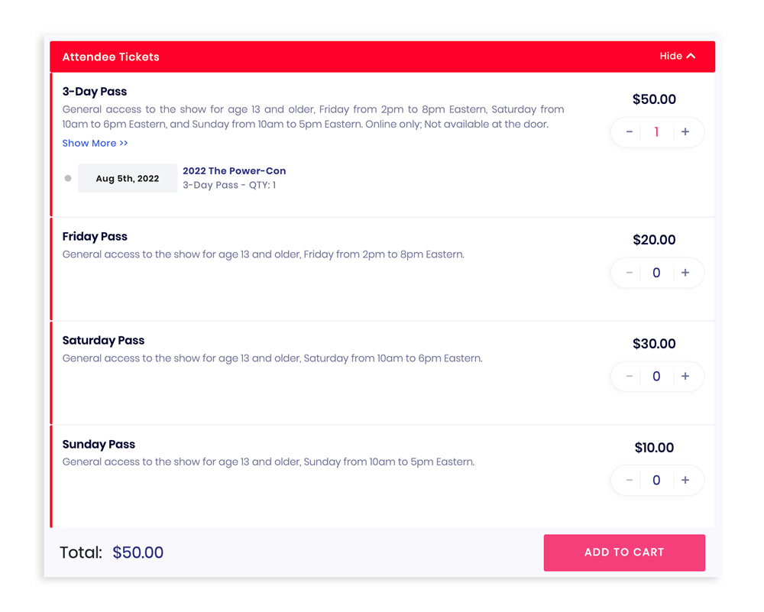
Task: Click the Attendee Tickets header title
Action: pos(111,57)
